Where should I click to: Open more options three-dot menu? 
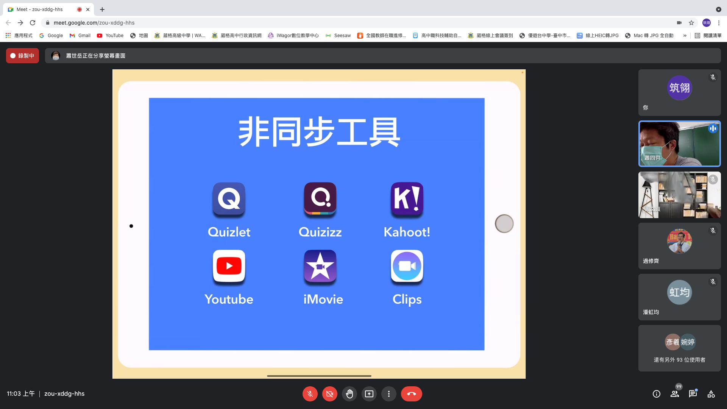[388, 394]
